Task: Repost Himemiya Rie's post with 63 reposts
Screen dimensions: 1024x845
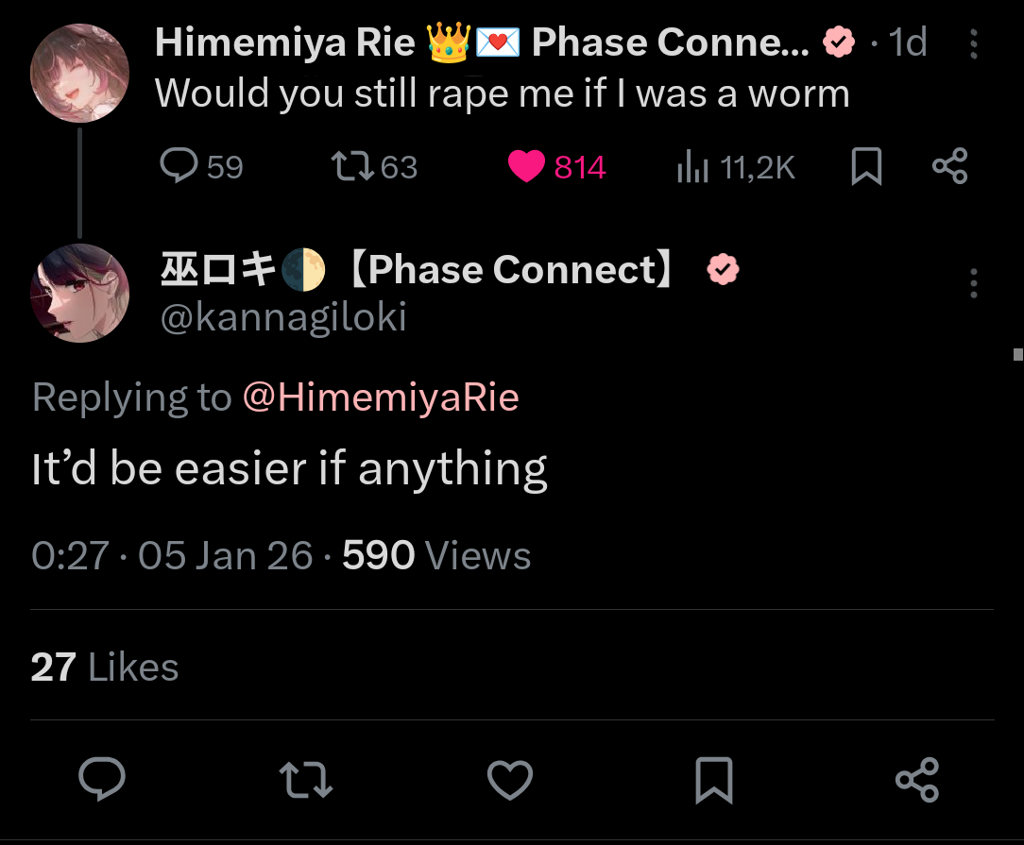Action: 373,166
